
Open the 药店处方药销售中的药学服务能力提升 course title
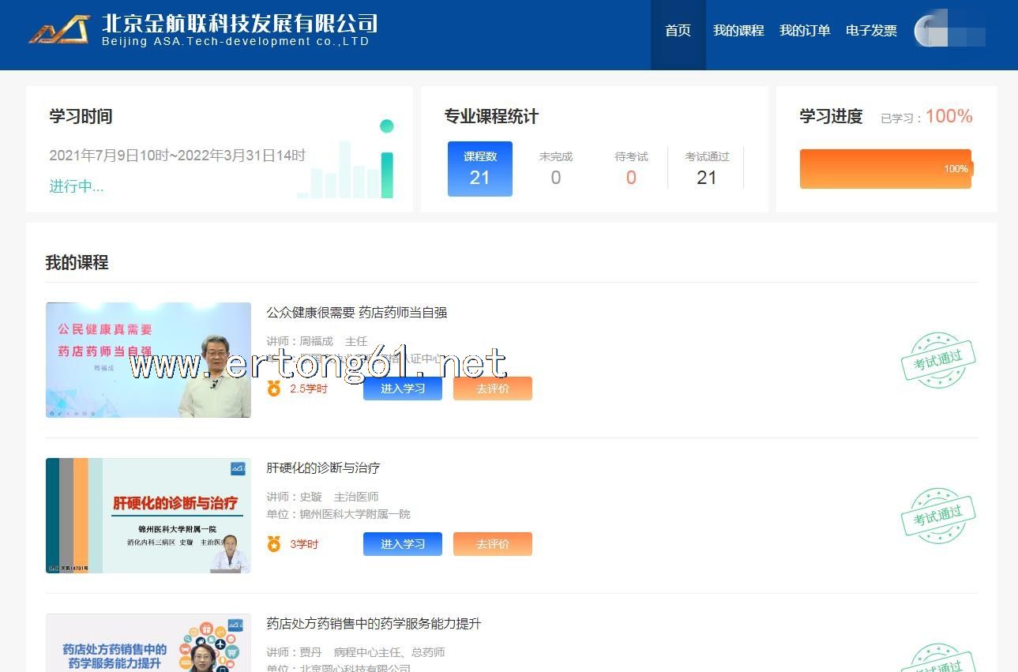(x=374, y=624)
